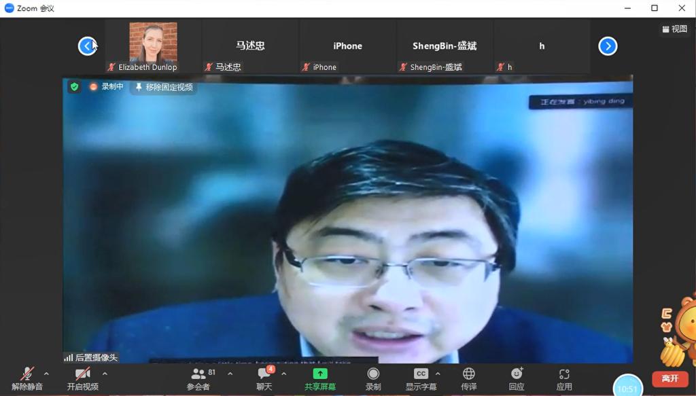The height and width of the screenshot is (396, 696).
Task: Click the 录制 record icon
Action: [x=373, y=374]
